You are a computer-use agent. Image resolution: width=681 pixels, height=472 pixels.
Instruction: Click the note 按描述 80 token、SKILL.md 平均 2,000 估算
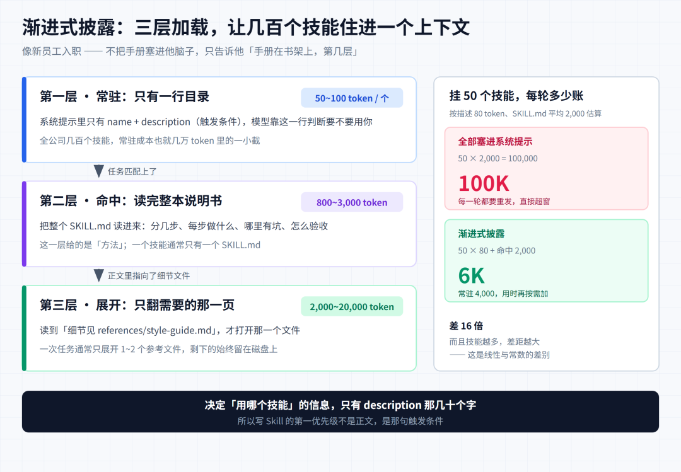point(525,113)
